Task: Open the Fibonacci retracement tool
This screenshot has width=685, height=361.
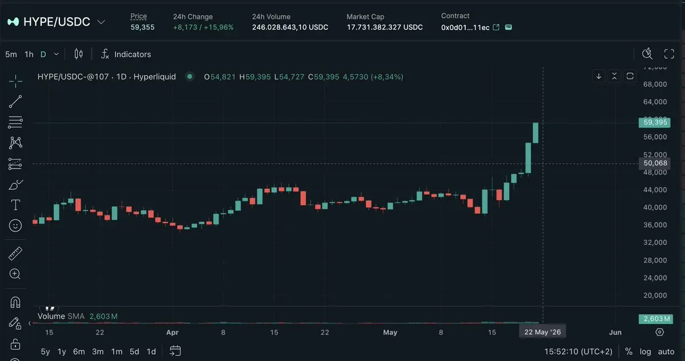Action: click(15, 122)
